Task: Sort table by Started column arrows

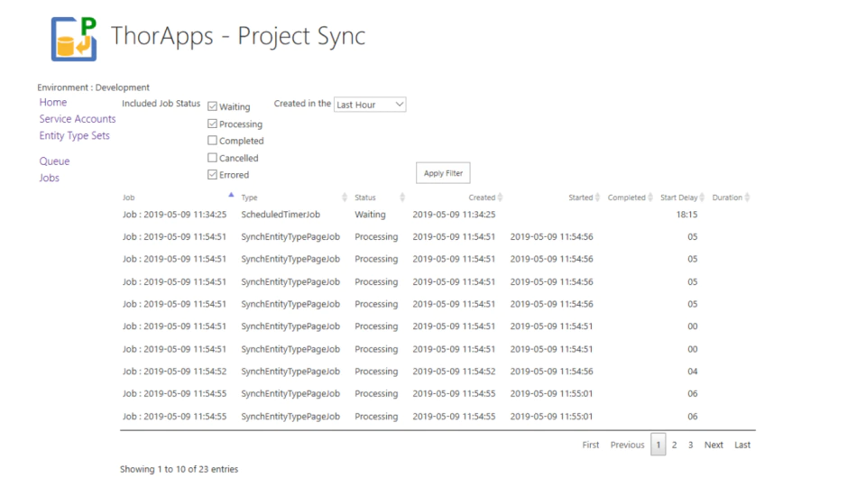Action: point(597,198)
